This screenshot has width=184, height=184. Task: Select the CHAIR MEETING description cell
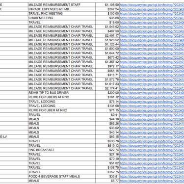[62, 18]
